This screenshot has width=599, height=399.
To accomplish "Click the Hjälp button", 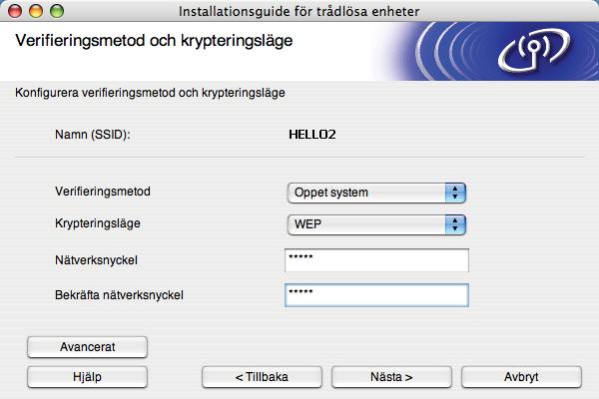I will pyautogui.click(x=87, y=377).
